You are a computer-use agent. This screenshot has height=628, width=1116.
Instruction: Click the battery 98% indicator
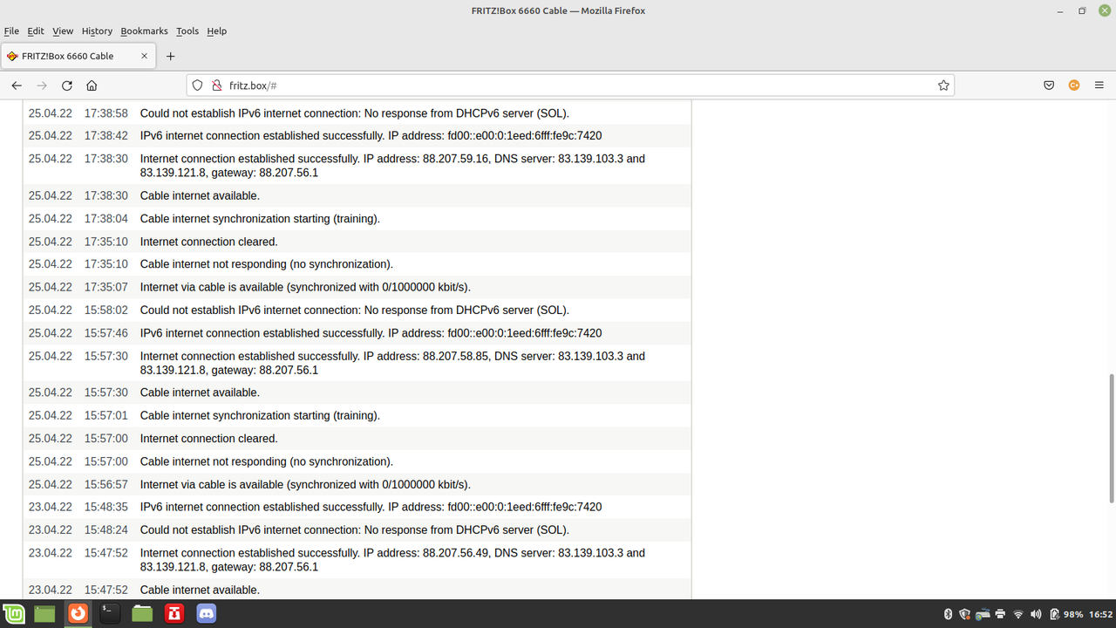[1065, 614]
